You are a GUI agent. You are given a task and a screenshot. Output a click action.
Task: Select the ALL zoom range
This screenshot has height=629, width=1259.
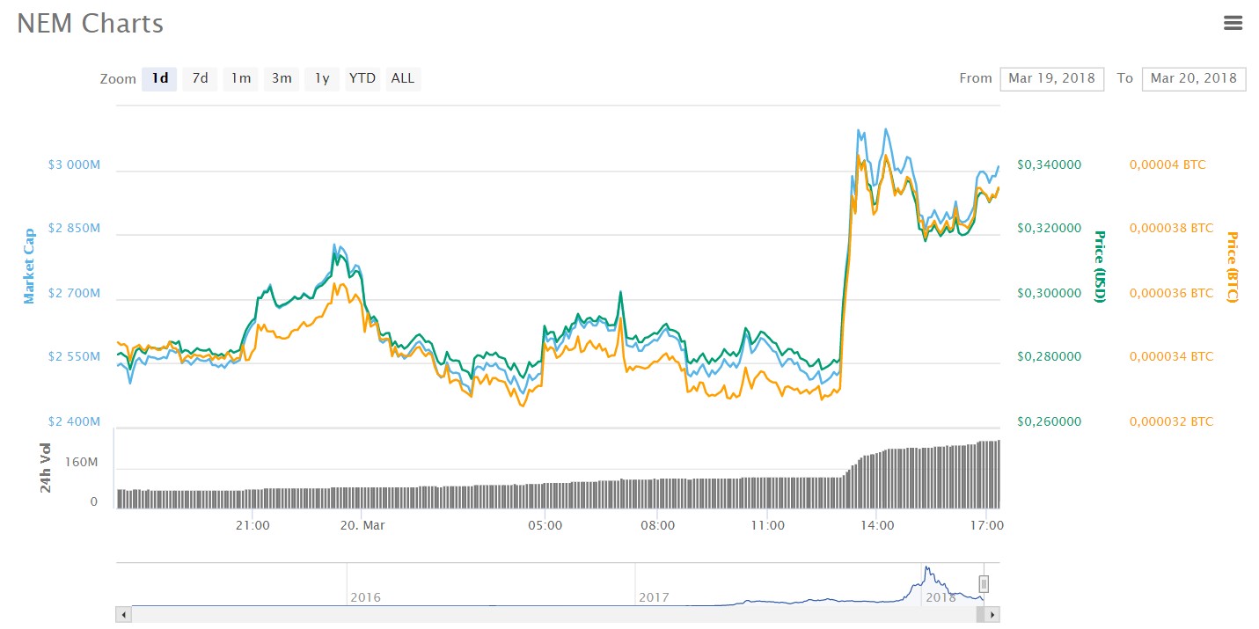click(x=403, y=78)
